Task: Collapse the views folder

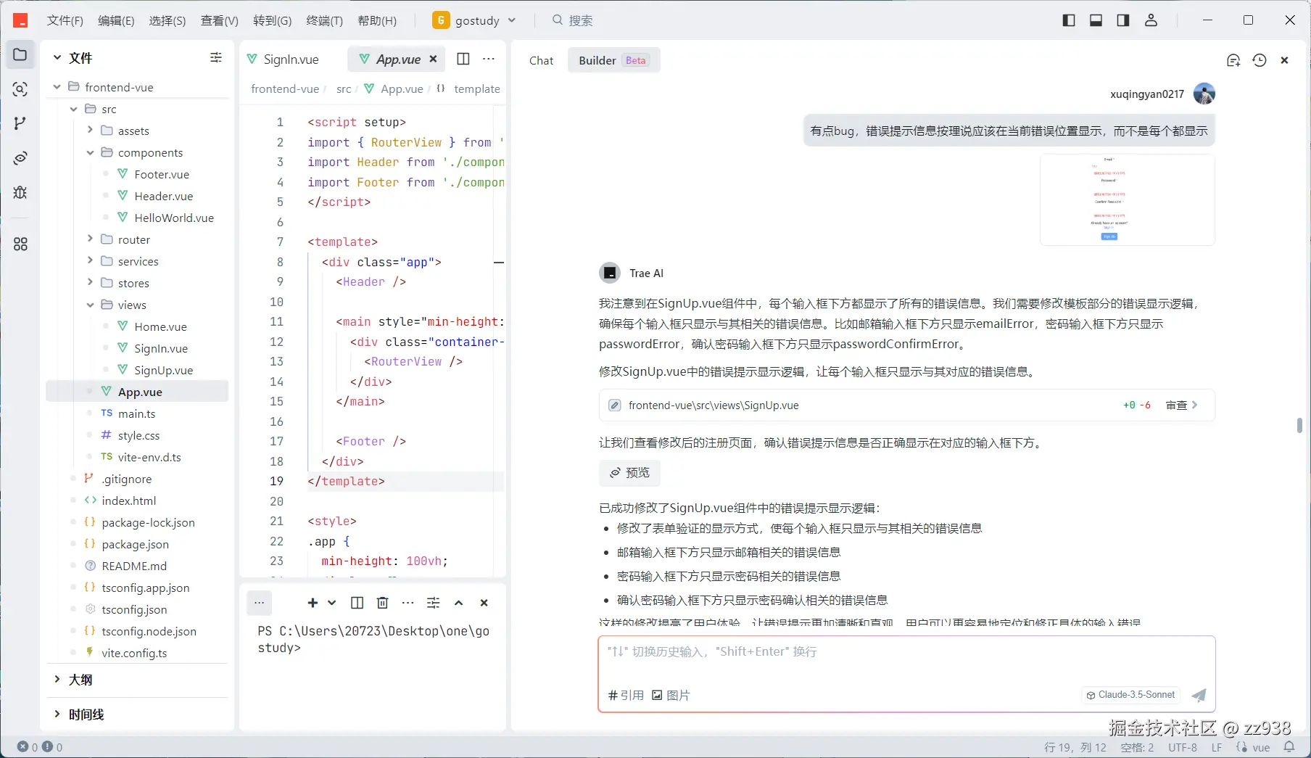Action: [x=90, y=305]
